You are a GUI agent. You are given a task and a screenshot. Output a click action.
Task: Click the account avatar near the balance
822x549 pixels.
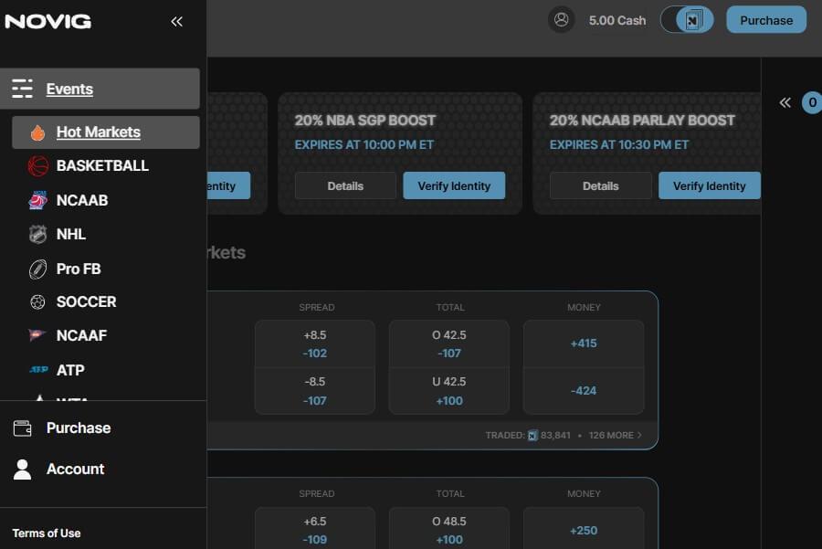pyautogui.click(x=561, y=19)
